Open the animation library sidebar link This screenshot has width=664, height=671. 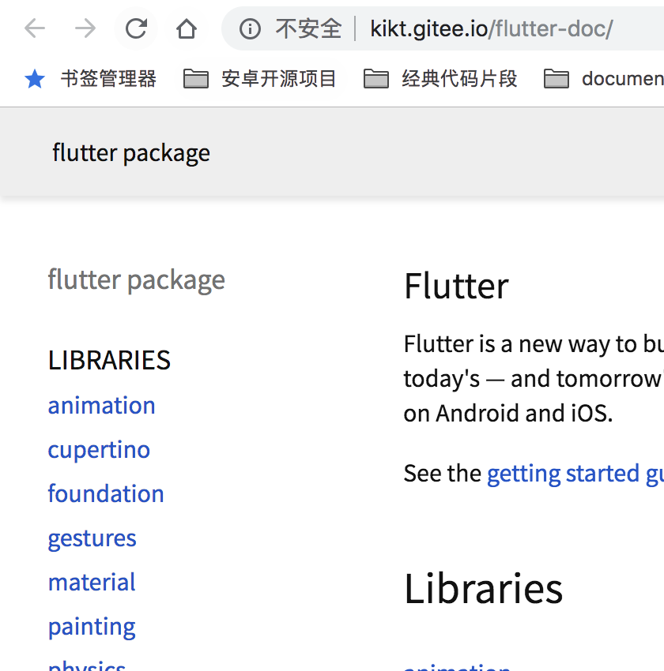101,405
